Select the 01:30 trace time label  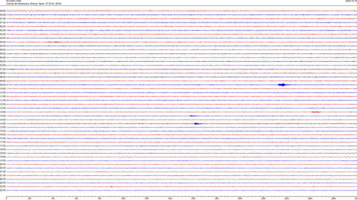[x=3, y=23]
